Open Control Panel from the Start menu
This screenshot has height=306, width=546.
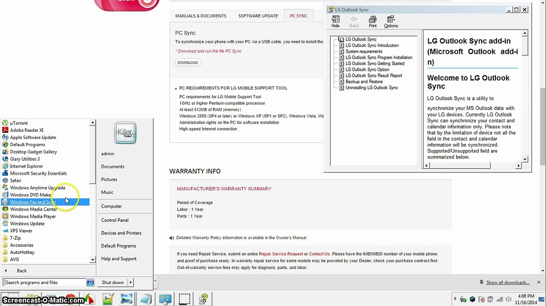(115, 220)
